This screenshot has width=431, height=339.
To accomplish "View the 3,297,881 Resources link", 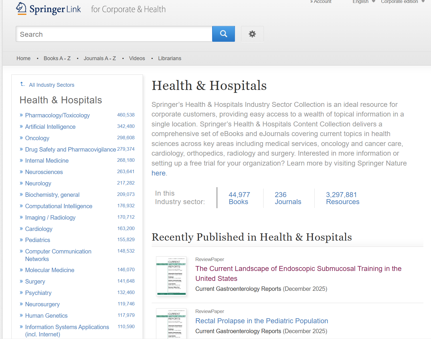I will tap(342, 198).
